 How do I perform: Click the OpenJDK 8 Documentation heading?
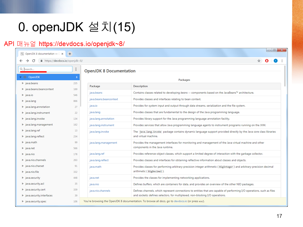point(110,71)
